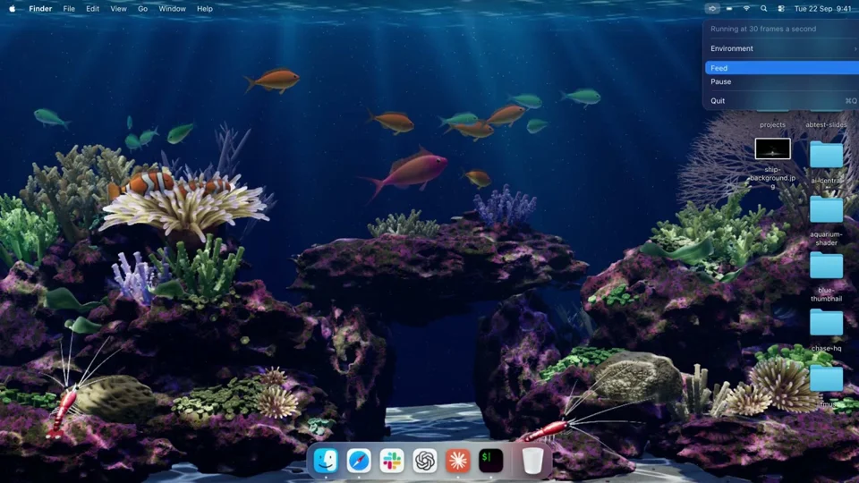Open ChatGPT from the Dock
This screenshot has height=483, width=859.
[x=425, y=461]
